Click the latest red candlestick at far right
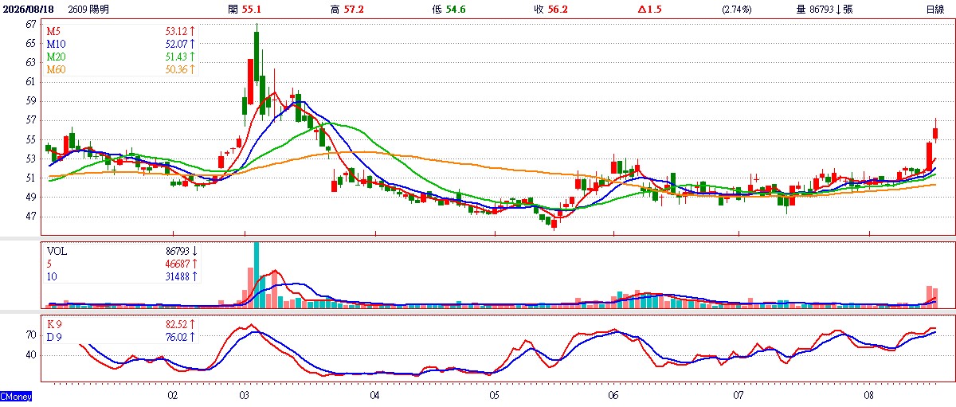The height and width of the screenshot is (407, 956). tap(936, 132)
